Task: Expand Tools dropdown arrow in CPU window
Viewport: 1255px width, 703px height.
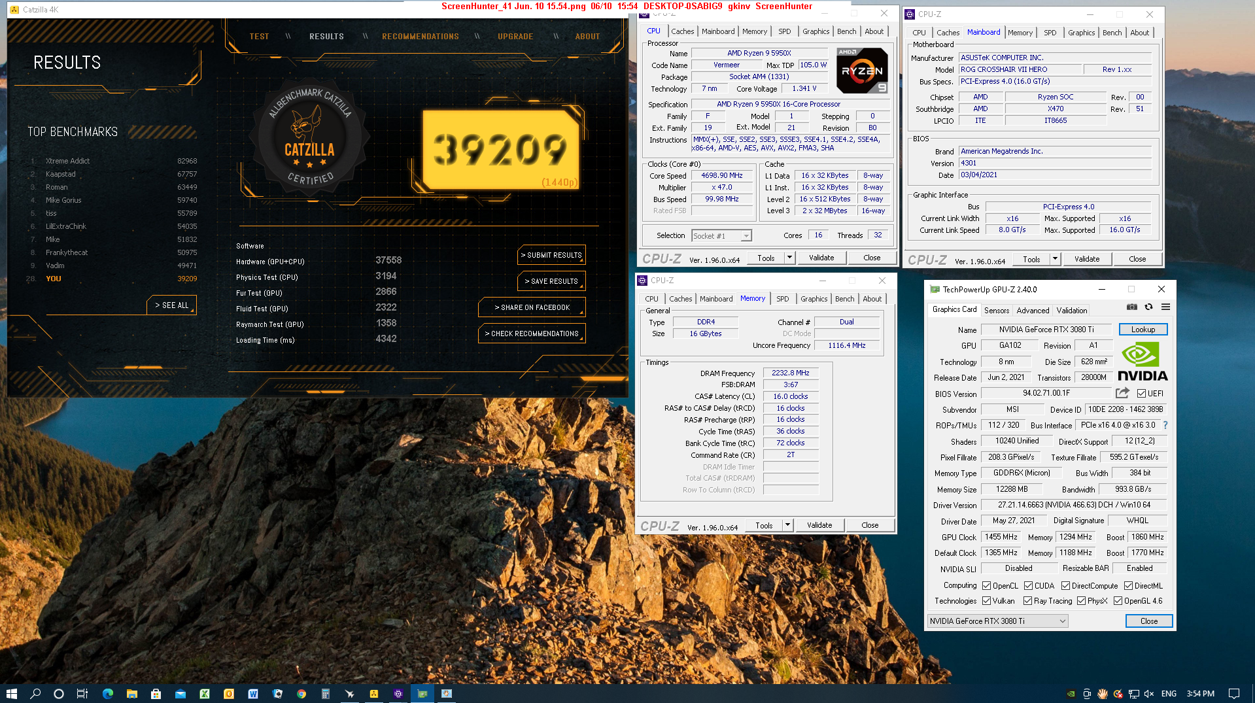Action: pos(789,258)
